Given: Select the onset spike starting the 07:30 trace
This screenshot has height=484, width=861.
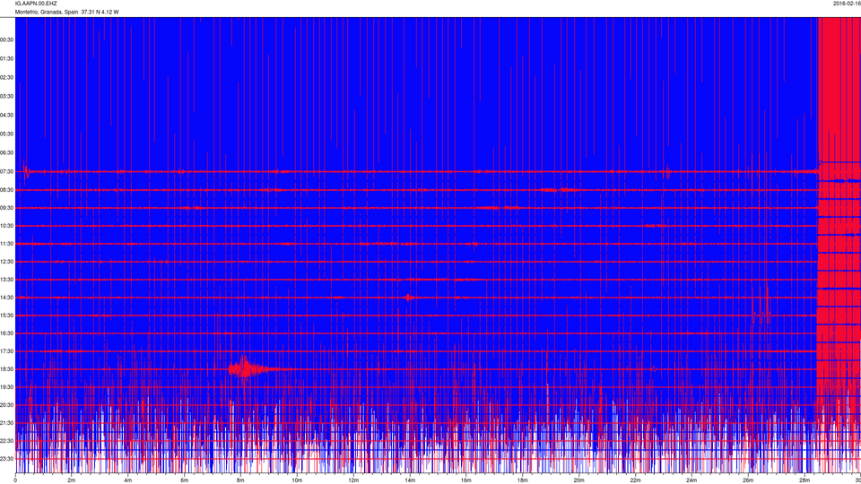Looking at the screenshot, I should (x=26, y=170).
